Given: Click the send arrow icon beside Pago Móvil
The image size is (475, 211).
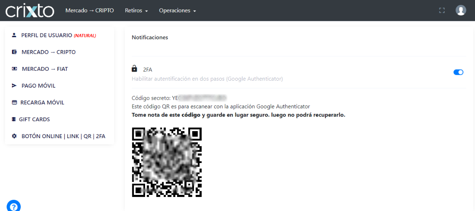Looking at the screenshot, I should 14,86.
